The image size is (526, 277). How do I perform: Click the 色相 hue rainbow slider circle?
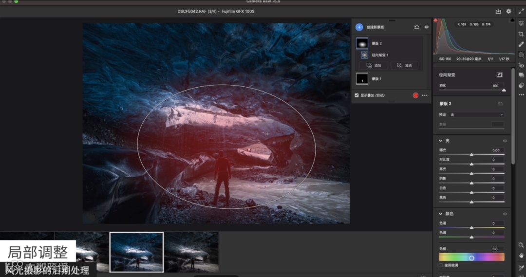pyautogui.click(x=471, y=258)
